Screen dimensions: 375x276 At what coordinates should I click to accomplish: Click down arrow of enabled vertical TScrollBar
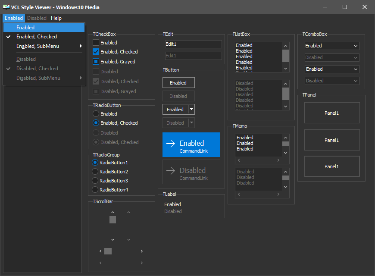[112, 240]
